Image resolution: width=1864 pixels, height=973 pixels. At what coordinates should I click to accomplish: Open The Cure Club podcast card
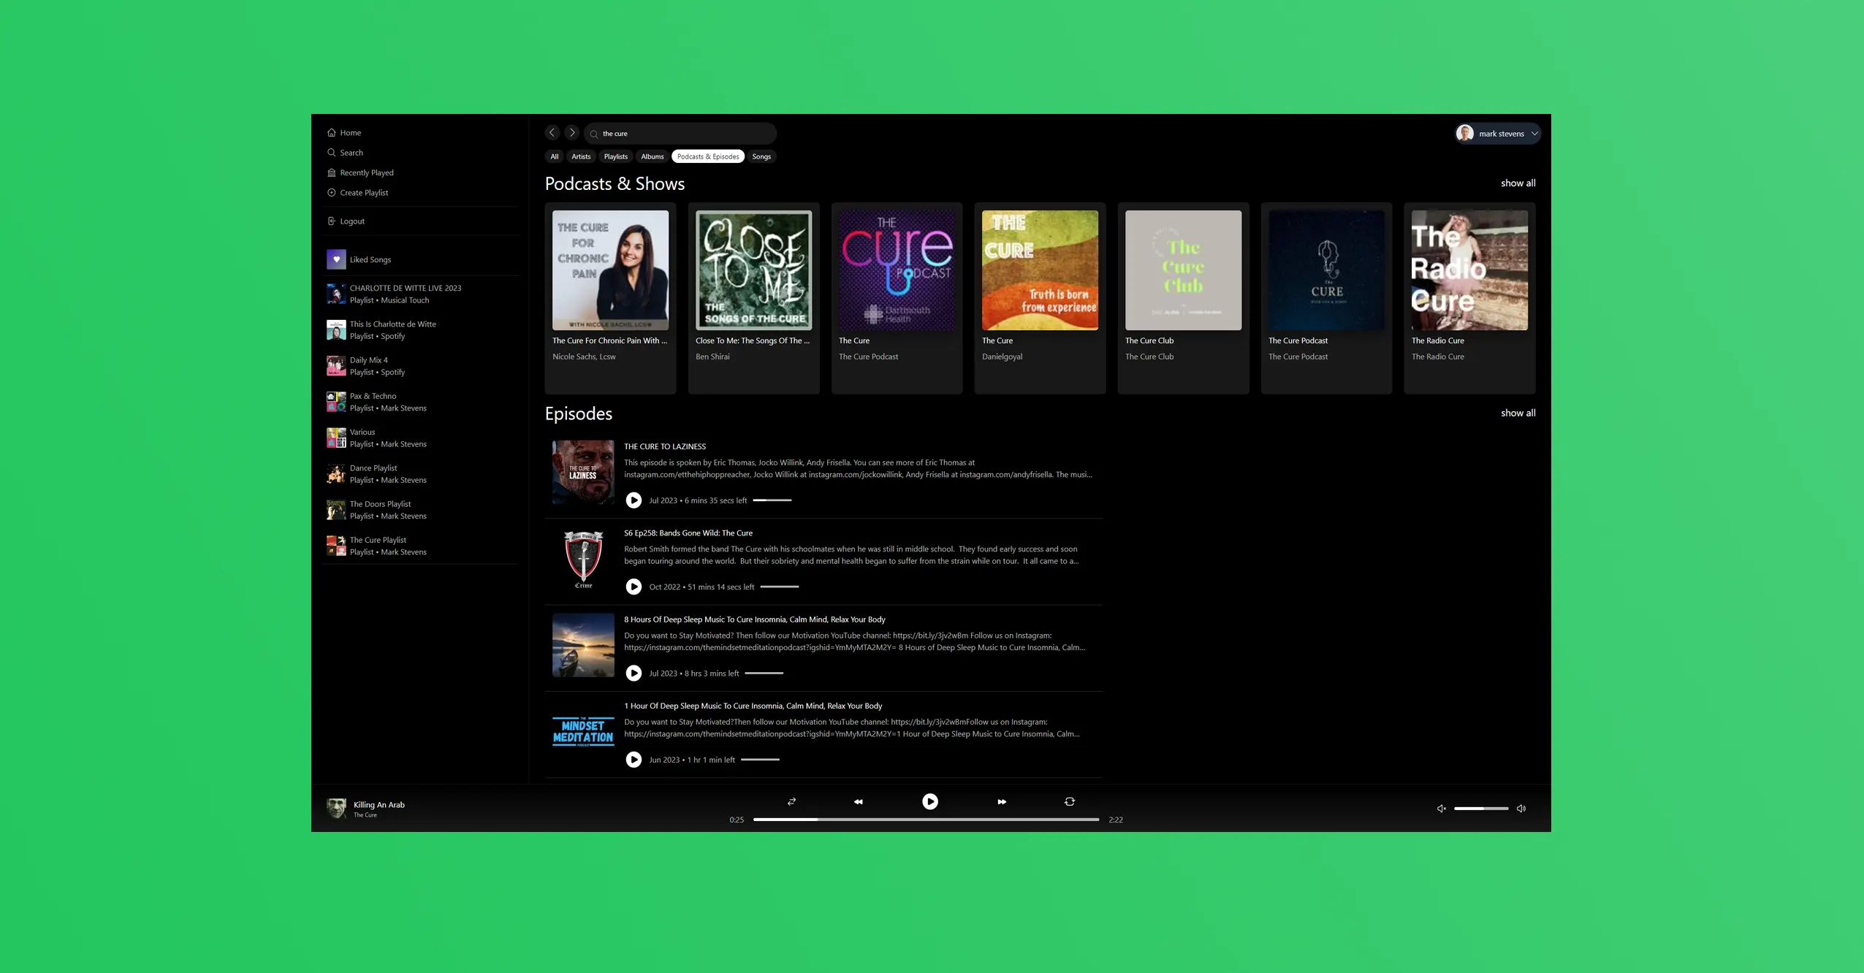pyautogui.click(x=1183, y=298)
